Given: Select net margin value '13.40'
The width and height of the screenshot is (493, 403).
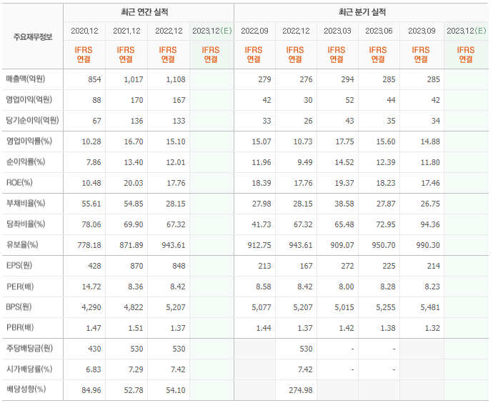Looking at the screenshot, I should [134, 162].
